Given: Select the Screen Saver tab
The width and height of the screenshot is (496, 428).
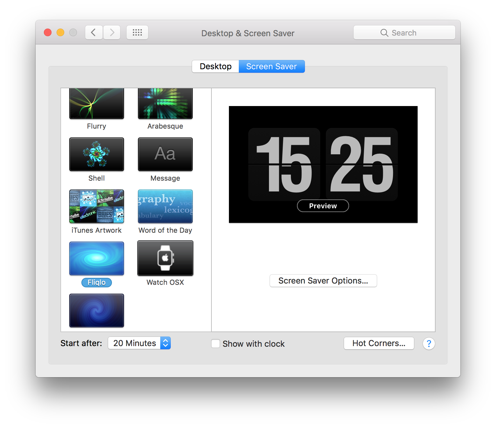Looking at the screenshot, I should click(272, 66).
